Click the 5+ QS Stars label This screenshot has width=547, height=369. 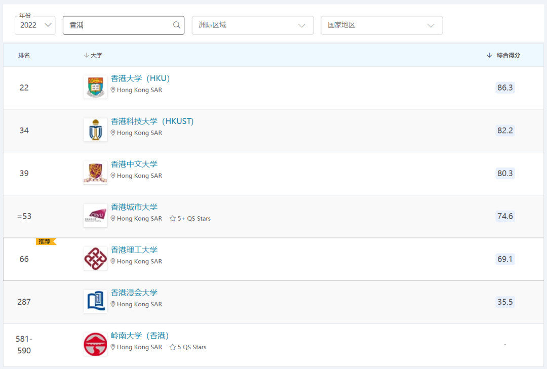194,219
